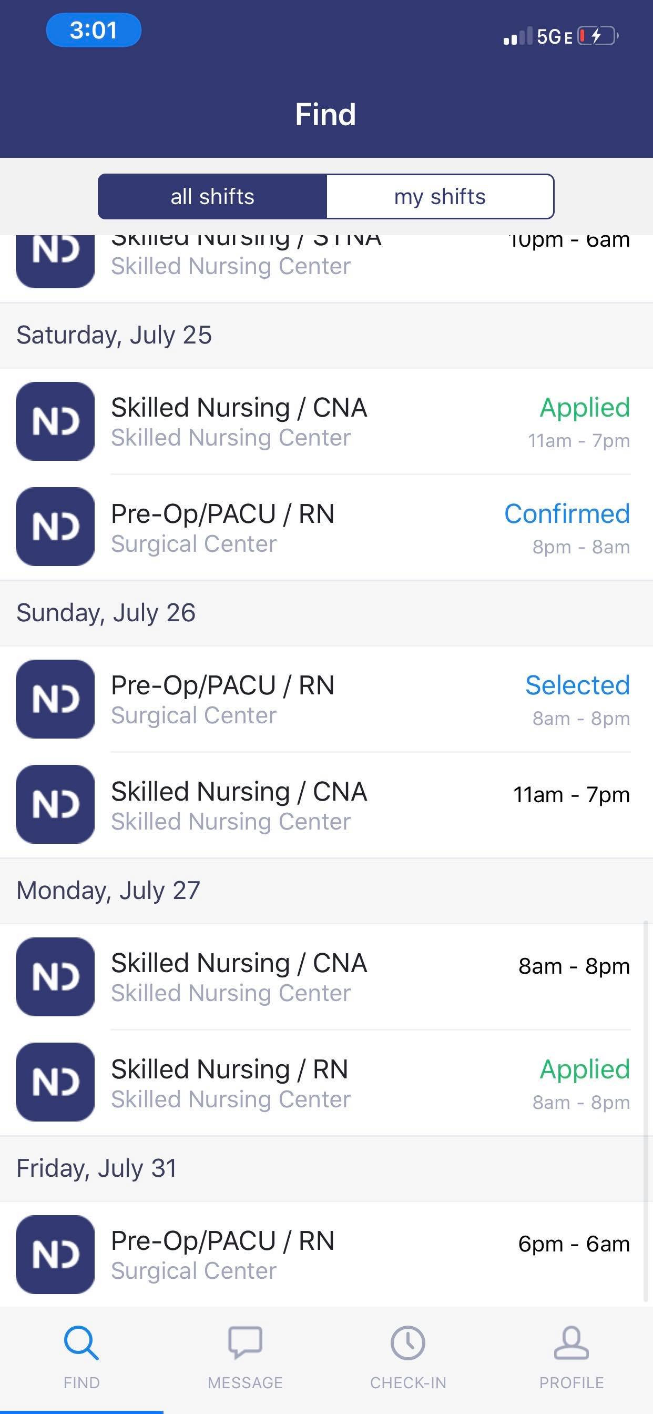This screenshot has width=653, height=1414.
Task: Click the Applied status on Saturday shift
Action: point(585,408)
